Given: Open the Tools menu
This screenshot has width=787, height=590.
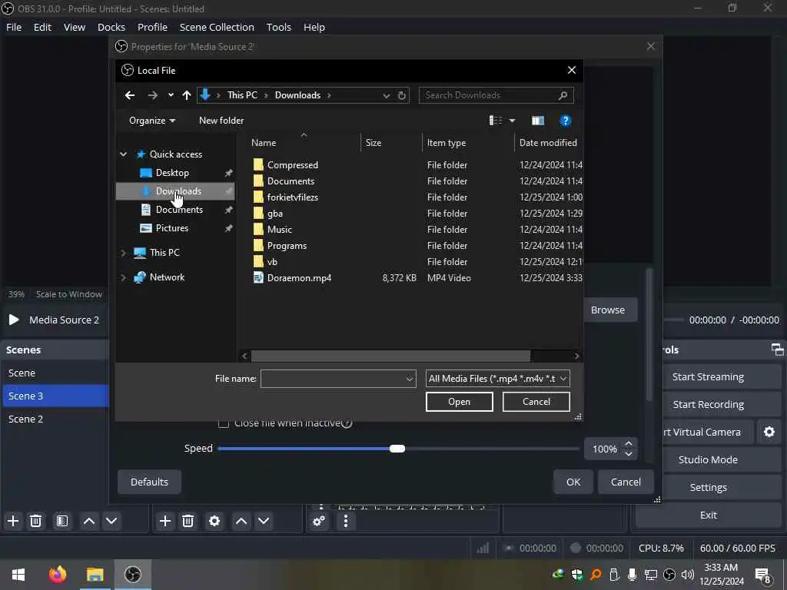Looking at the screenshot, I should [x=278, y=27].
